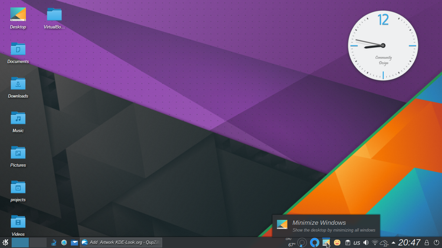The width and height of the screenshot is (442, 248).
Task: Click the blue ring panel widget
Action: pyautogui.click(x=315, y=243)
